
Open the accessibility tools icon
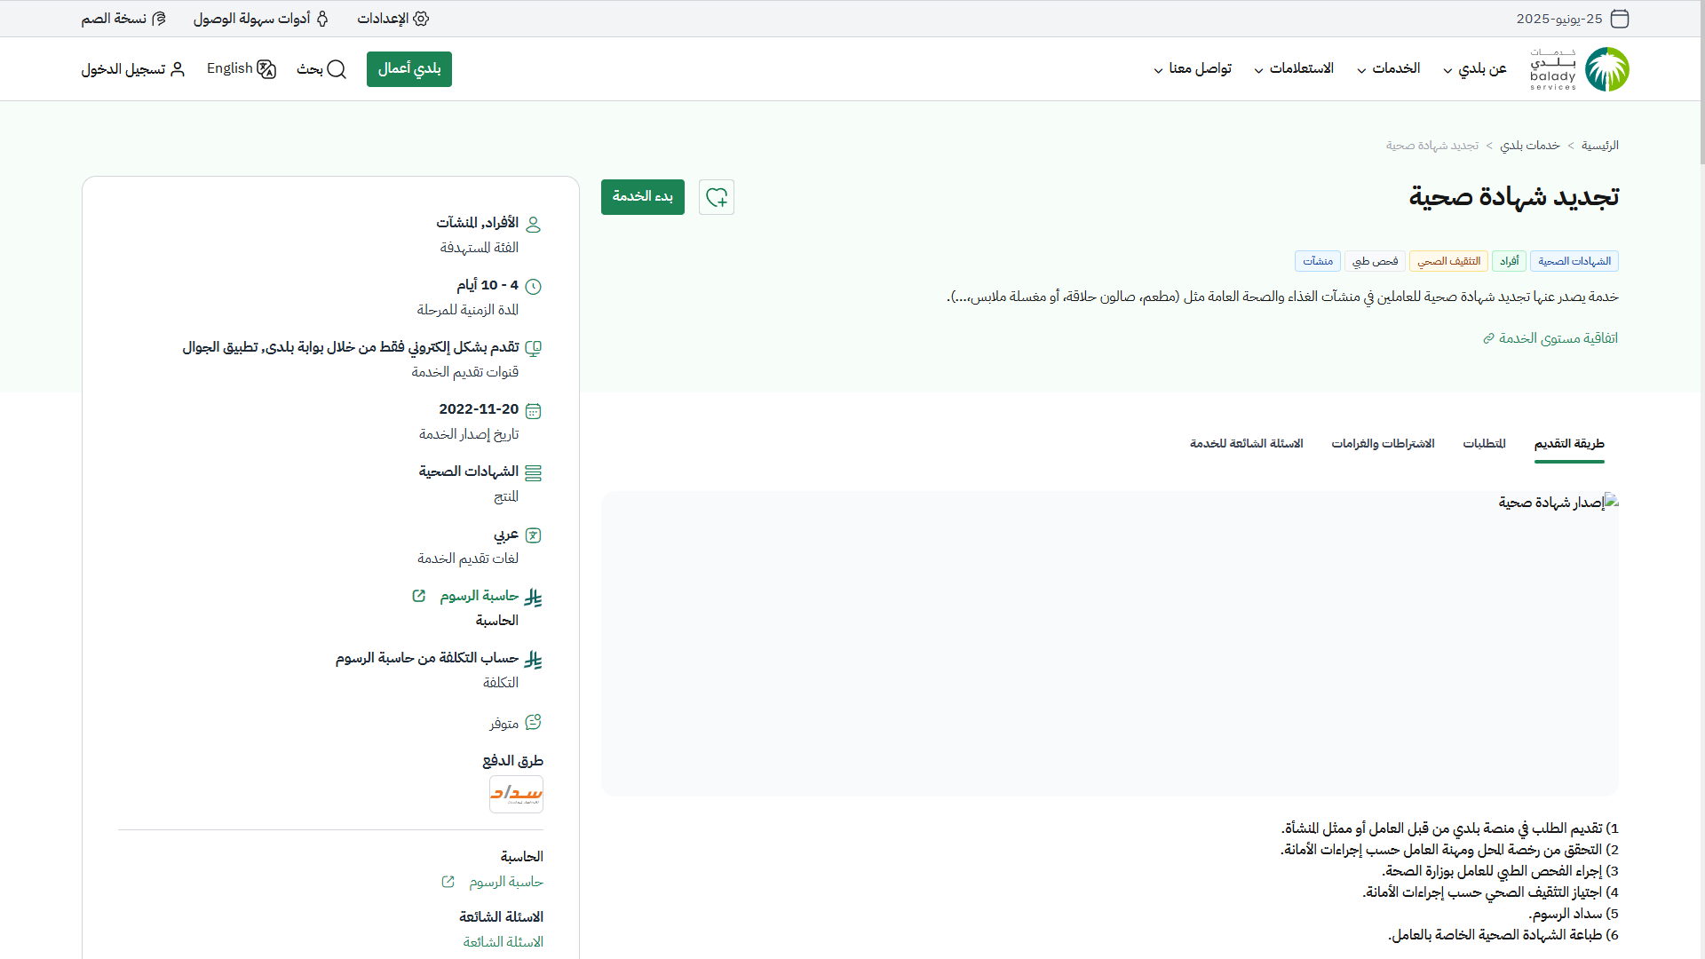tap(322, 19)
